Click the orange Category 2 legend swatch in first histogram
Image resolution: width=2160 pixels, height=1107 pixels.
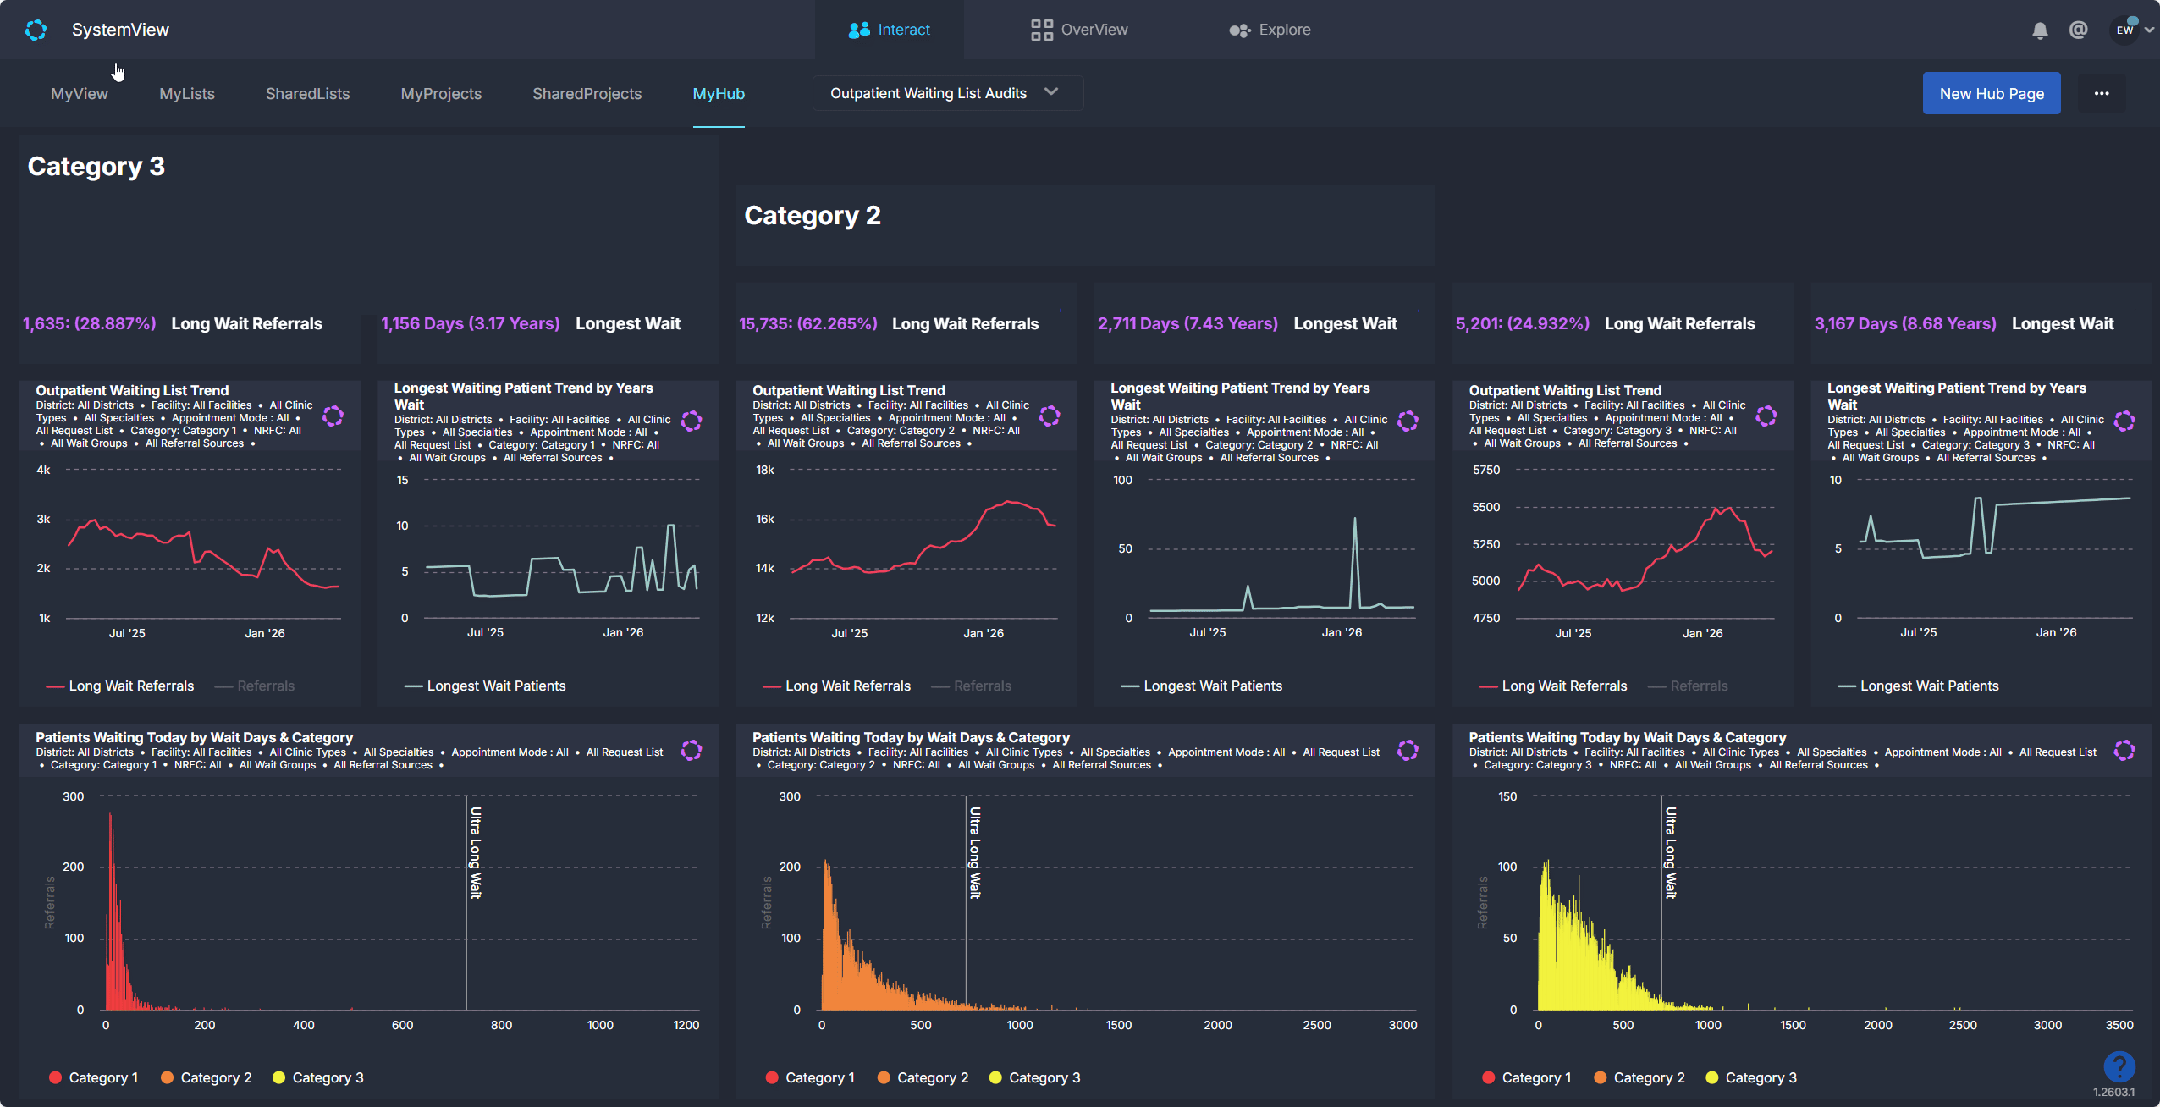click(168, 1077)
